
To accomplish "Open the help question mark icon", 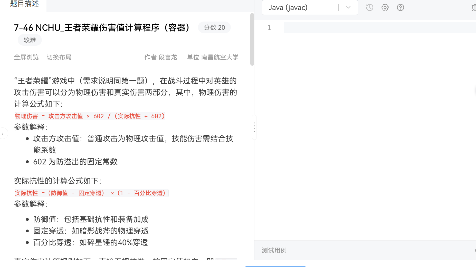I will pyautogui.click(x=400, y=7).
